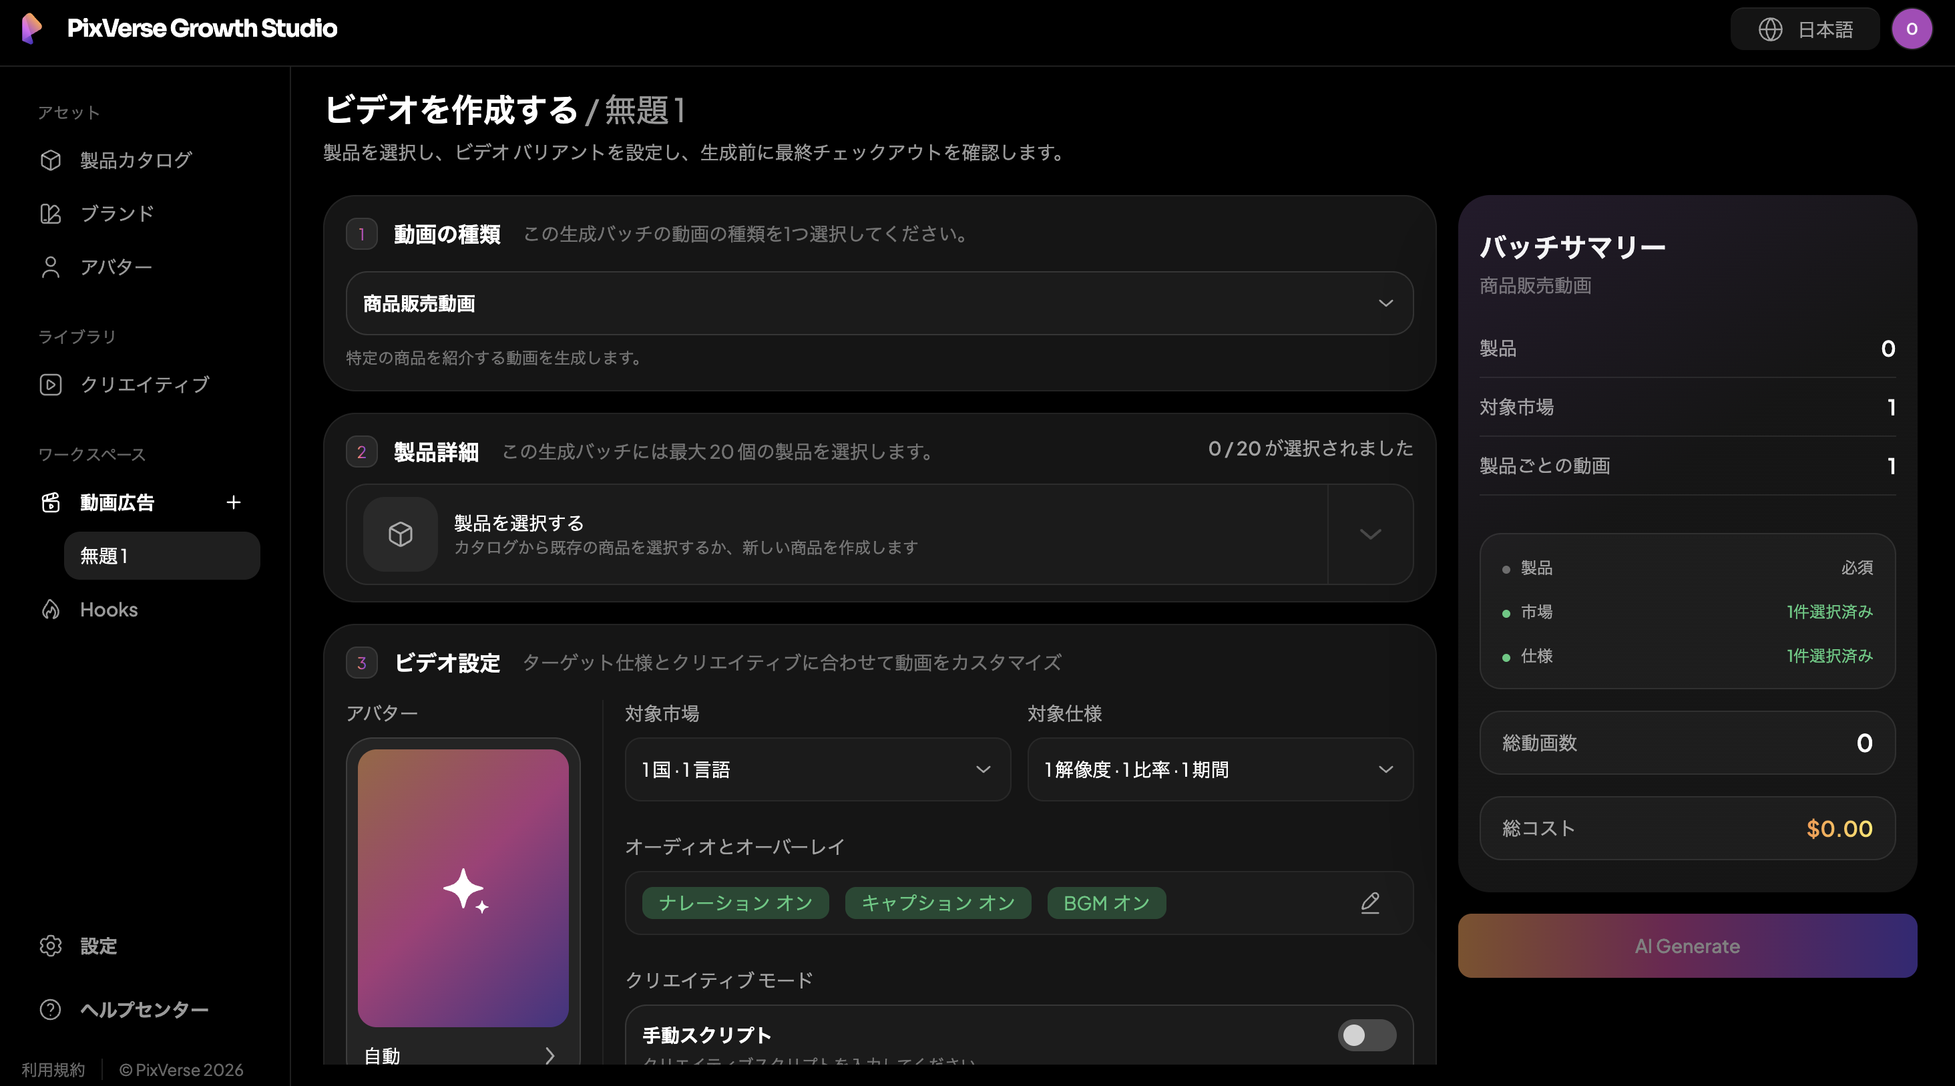The image size is (1955, 1086).
Task: Go to Hooks workspace item
Action: click(109, 609)
